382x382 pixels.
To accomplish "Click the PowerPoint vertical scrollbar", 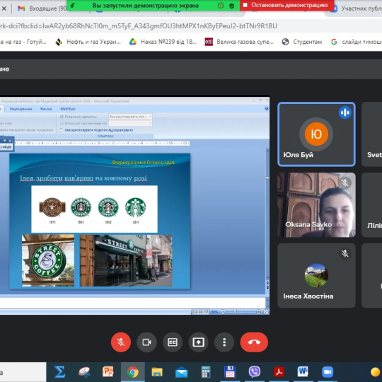I will click(x=267, y=214).
